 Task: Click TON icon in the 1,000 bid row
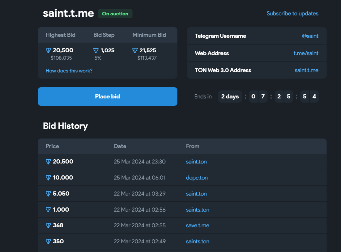click(x=48, y=210)
